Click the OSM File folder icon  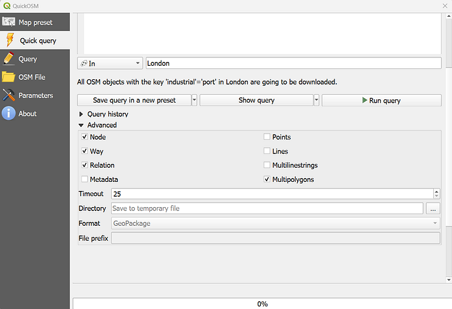(x=8, y=77)
